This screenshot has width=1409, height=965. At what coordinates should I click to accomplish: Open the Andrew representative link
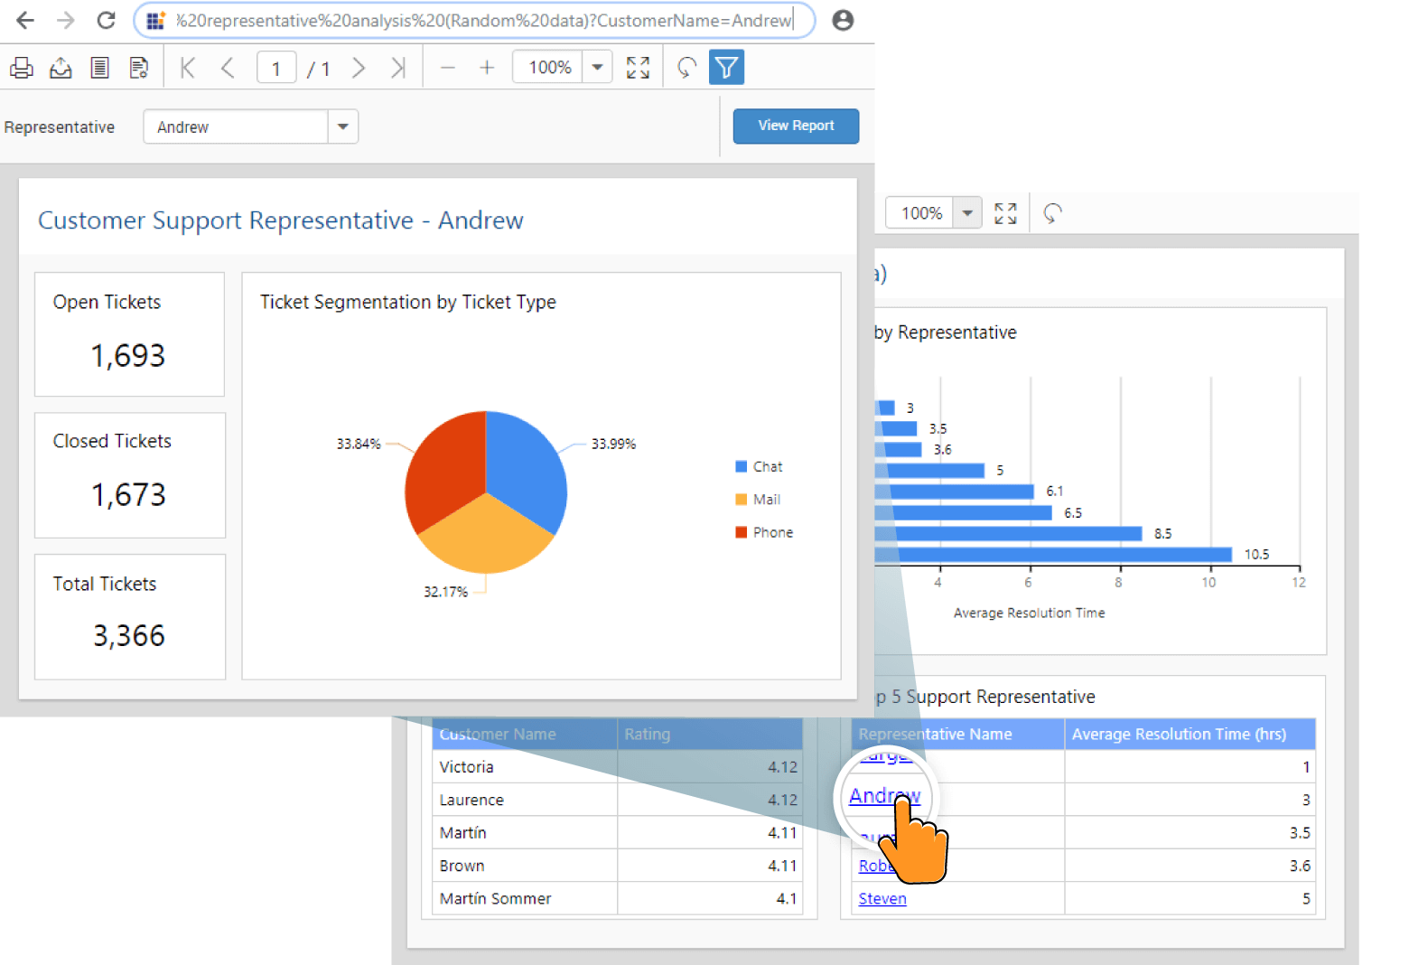(883, 796)
